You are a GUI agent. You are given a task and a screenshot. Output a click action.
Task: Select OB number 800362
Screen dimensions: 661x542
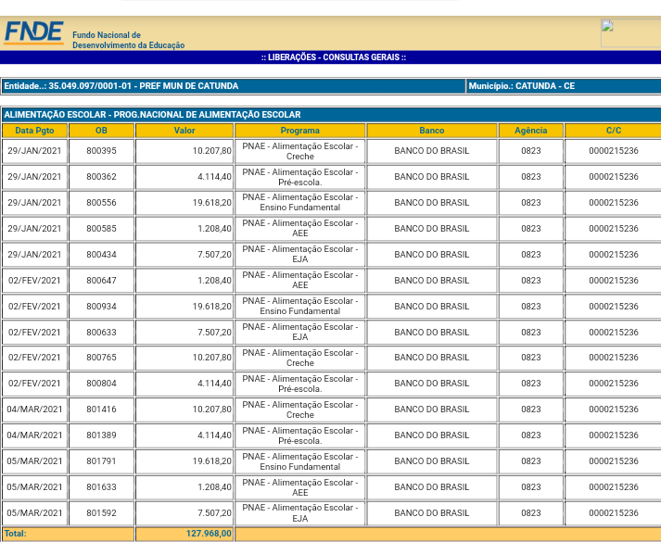(x=101, y=177)
